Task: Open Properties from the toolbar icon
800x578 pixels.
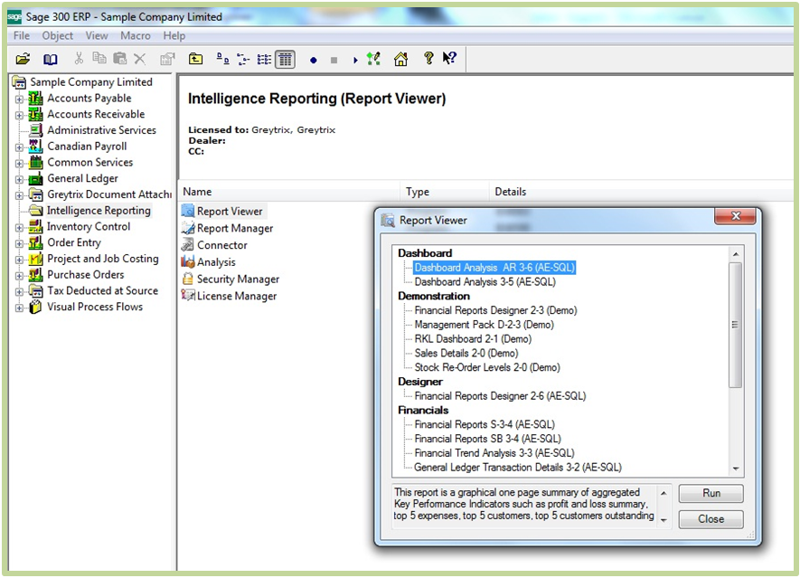Action: tap(167, 59)
